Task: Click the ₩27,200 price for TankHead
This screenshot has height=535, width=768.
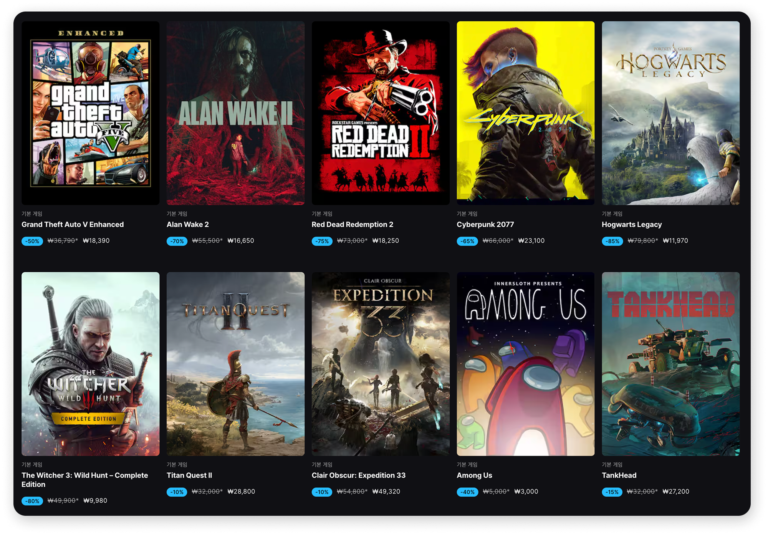Action: tap(676, 492)
